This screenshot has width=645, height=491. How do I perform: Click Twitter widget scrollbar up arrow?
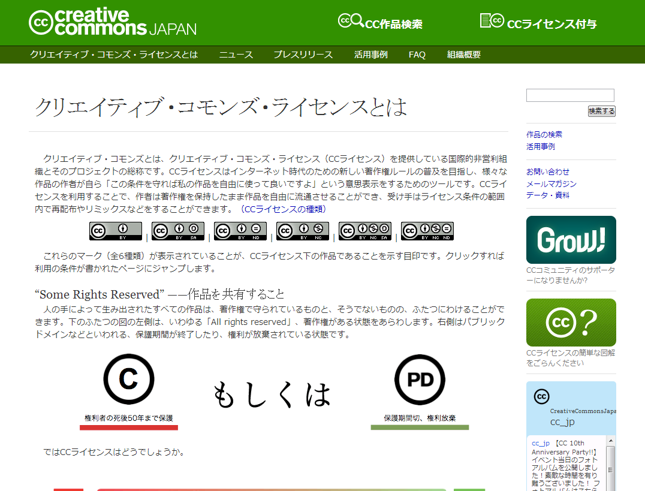point(611,441)
